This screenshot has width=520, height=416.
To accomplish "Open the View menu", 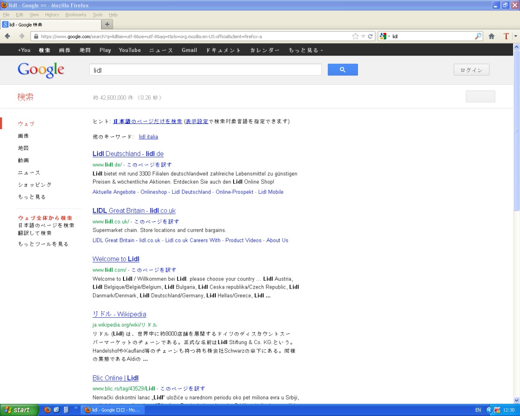I will (34, 15).
